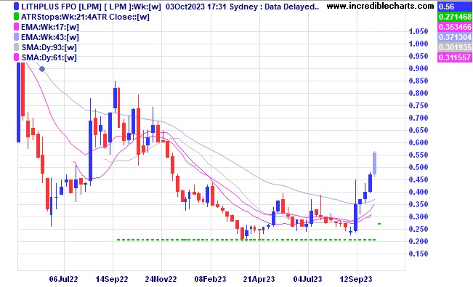Image resolution: width=473 pixels, height=287 pixels.
Task: Select the ATRStops:Wk:21:4ATR Close legend label
Action: (85, 17)
